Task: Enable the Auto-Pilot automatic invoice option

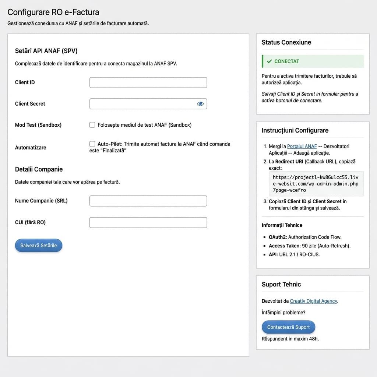Action: pyautogui.click(x=92, y=144)
